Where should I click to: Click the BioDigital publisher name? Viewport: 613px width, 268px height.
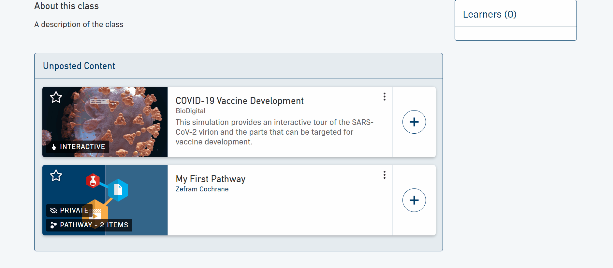[190, 111]
